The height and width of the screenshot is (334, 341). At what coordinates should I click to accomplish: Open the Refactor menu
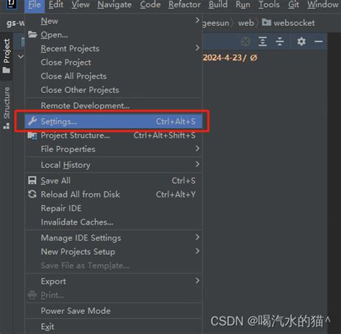point(184,4)
